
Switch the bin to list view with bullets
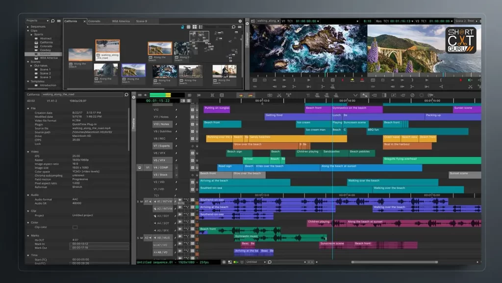201,27
